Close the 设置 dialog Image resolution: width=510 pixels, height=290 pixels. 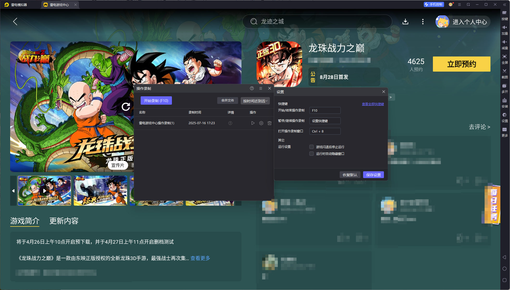(383, 92)
